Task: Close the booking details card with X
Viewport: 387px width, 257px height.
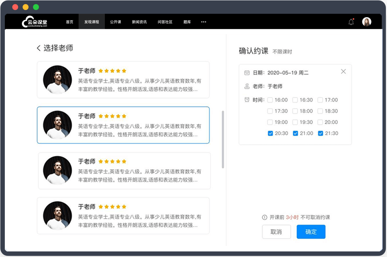Action: tap(343, 71)
